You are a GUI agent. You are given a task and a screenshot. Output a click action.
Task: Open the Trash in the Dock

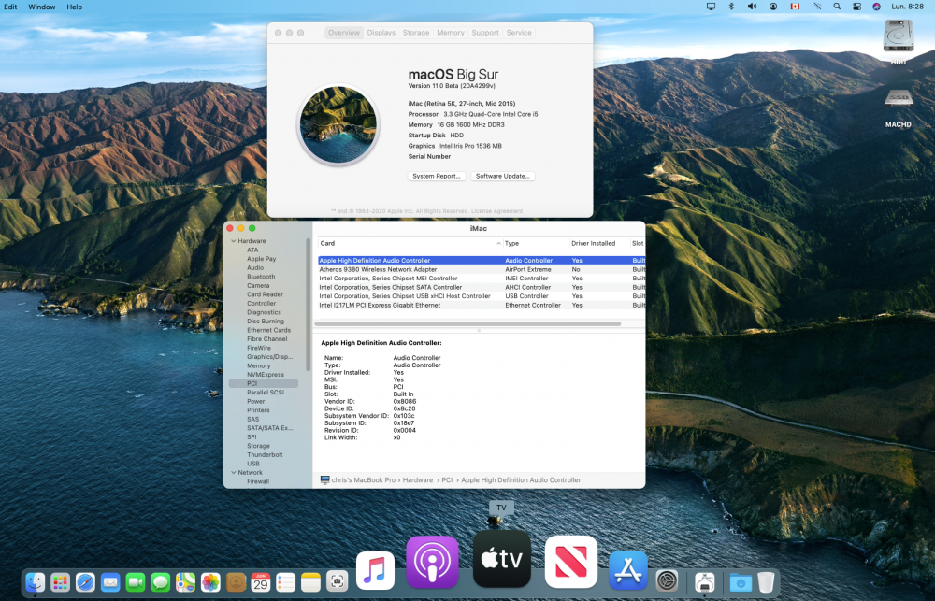(x=767, y=582)
